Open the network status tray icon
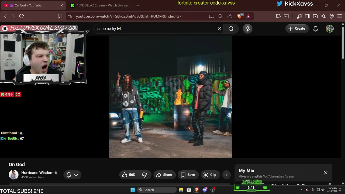Screen dimensions: 345x194 point(319,190)
